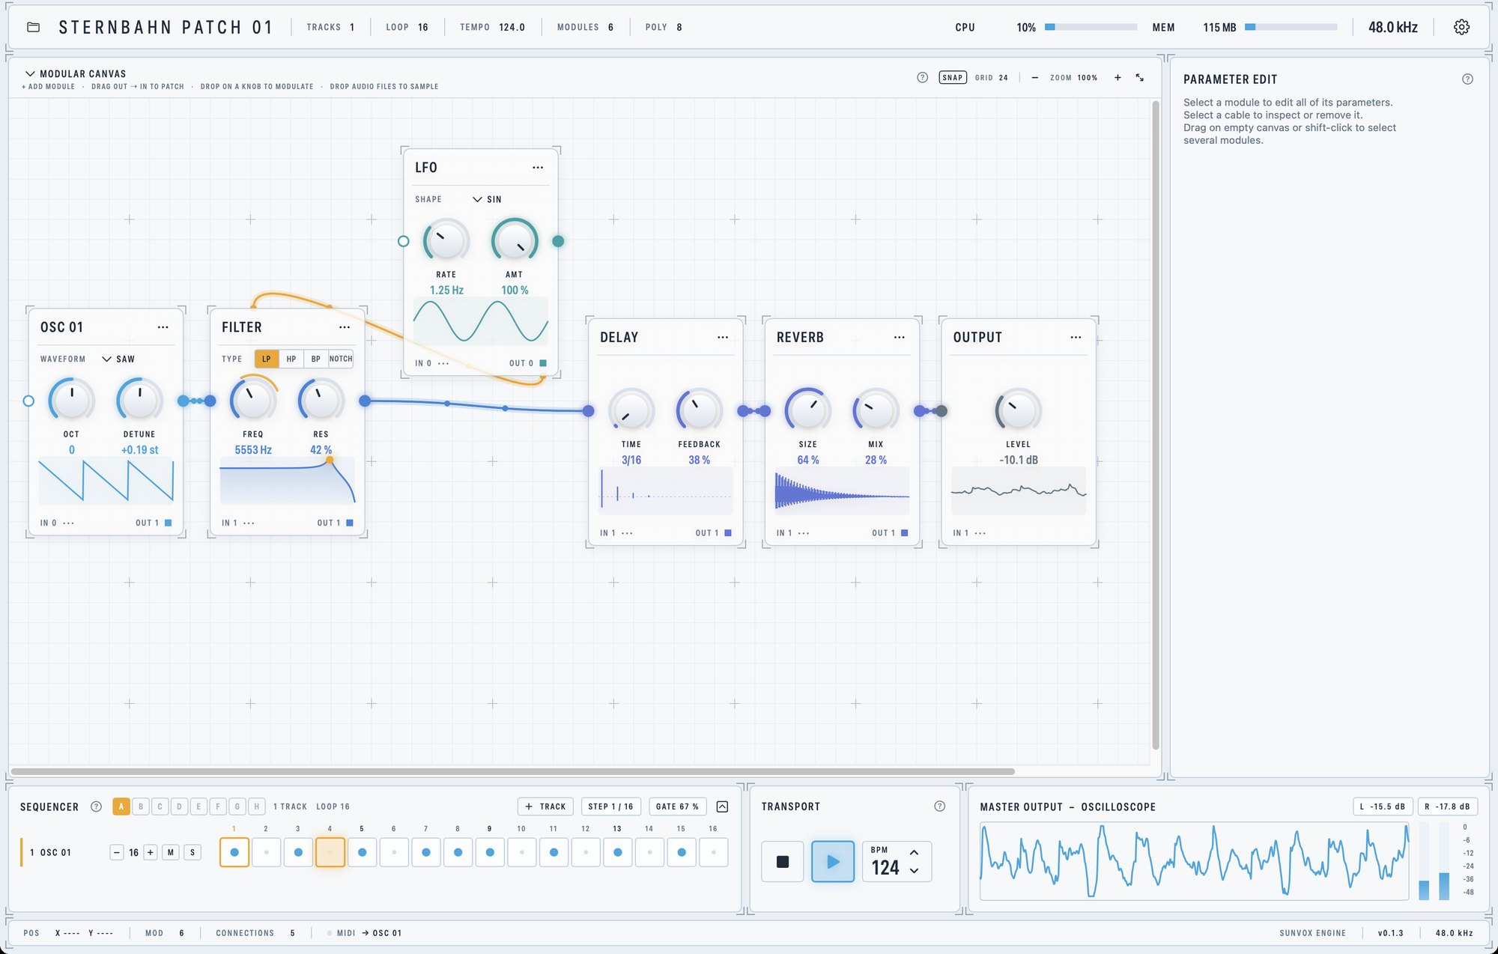The width and height of the screenshot is (1498, 954).
Task: Click the STEP 1 / 16 button
Action: point(610,806)
